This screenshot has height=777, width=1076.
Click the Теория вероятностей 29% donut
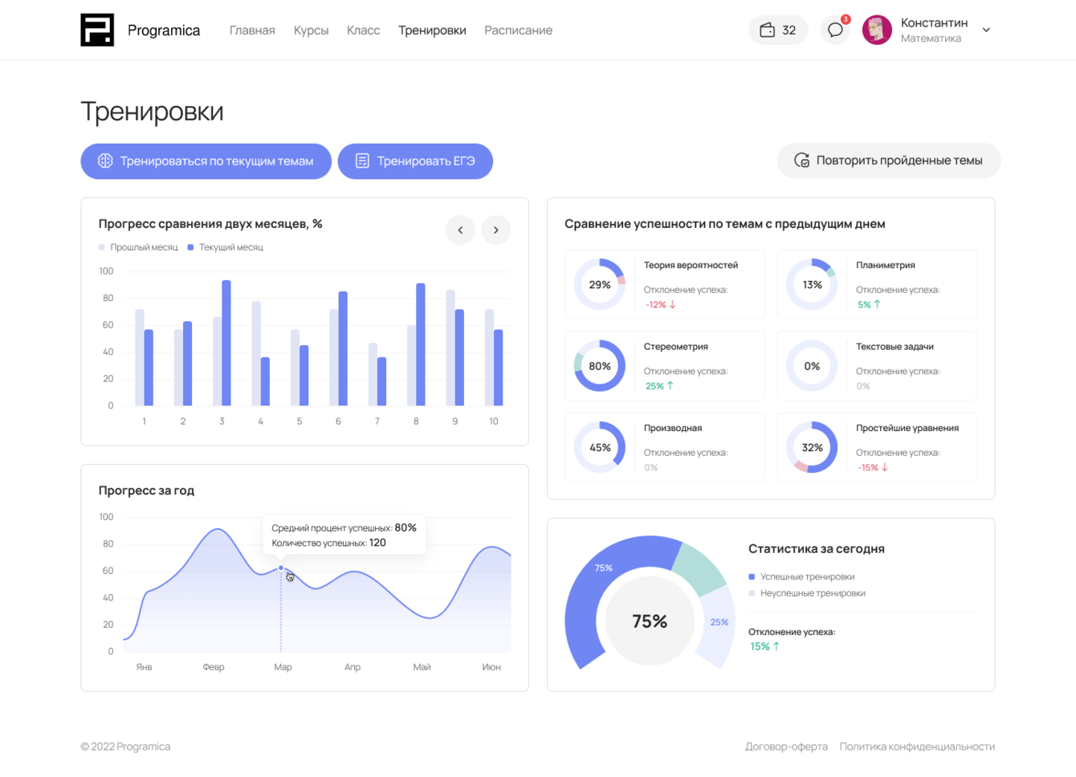[x=600, y=284]
